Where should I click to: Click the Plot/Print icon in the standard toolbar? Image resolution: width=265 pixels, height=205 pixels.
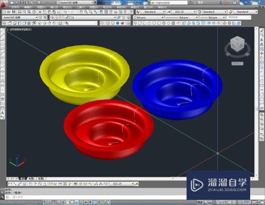20,12
